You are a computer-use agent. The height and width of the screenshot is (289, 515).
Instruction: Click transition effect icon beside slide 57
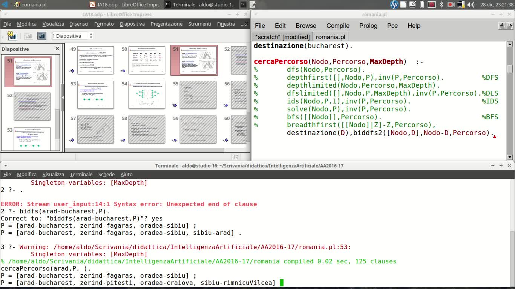[72, 140]
